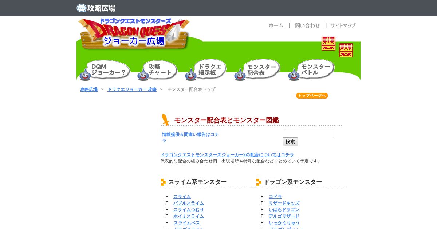Open the アルゴリザード monster link
The height and width of the screenshot is (229, 437).
[284, 216]
